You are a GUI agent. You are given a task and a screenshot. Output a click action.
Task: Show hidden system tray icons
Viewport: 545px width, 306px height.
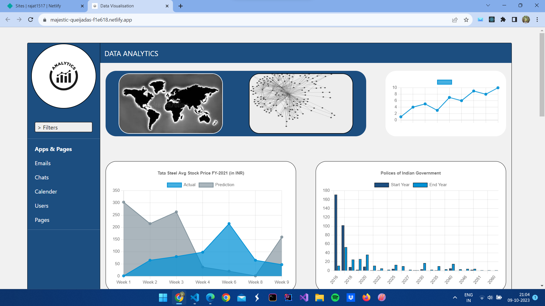point(455,297)
